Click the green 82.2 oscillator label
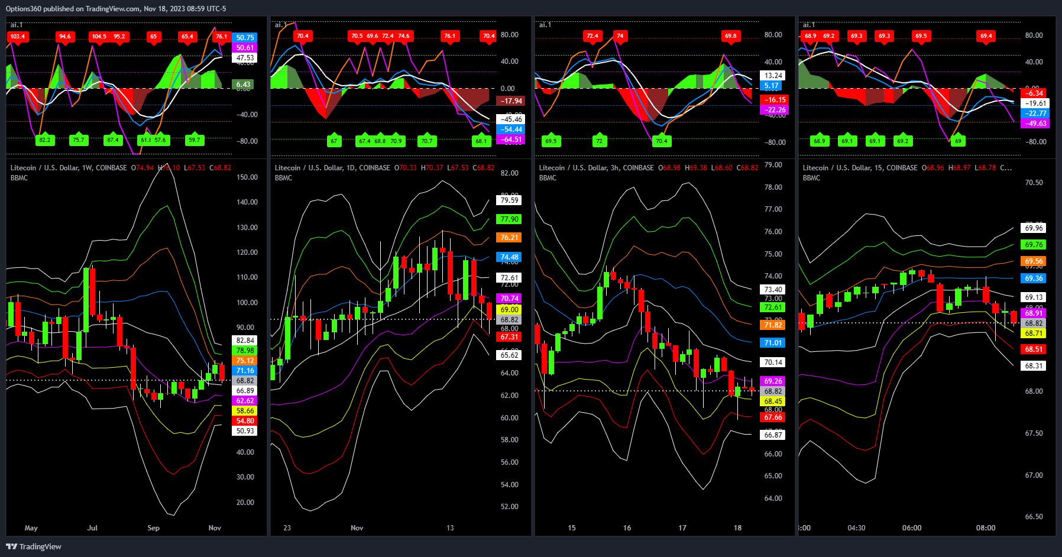The width and height of the screenshot is (1062, 557). pyautogui.click(x=44, y=140)
